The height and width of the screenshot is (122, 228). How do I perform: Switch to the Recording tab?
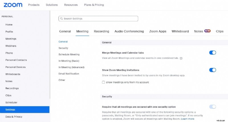pyautogui.click(x=101, y=31)
